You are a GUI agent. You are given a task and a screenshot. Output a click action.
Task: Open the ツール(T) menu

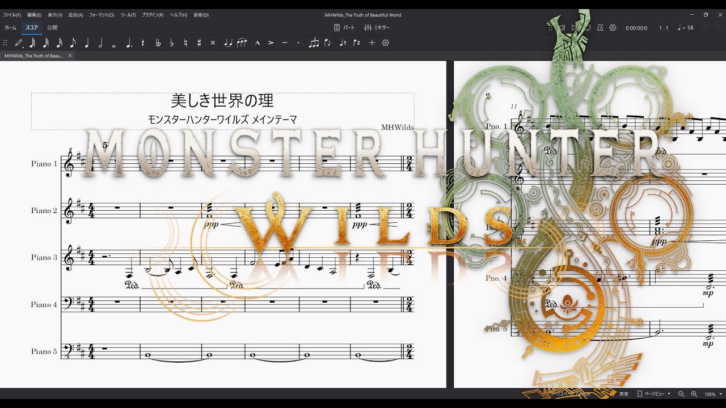pyautogui.click(x=129, y=15)
